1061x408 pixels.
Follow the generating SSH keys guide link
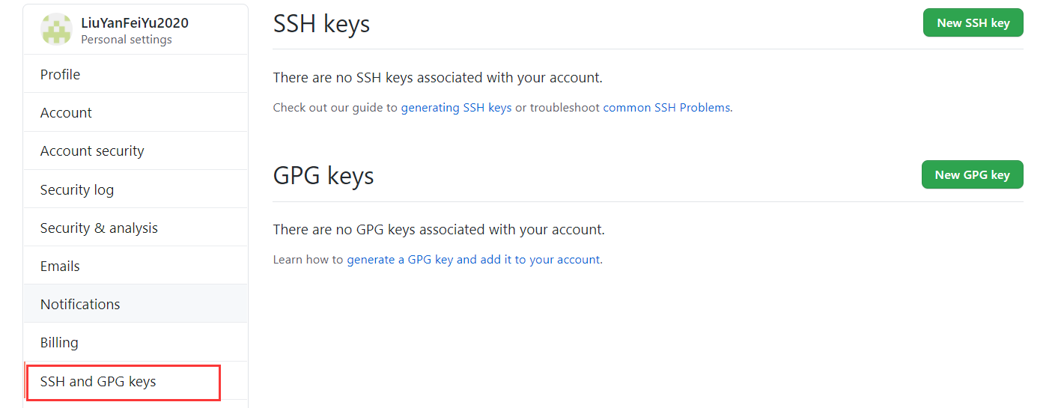pos(456,108)
